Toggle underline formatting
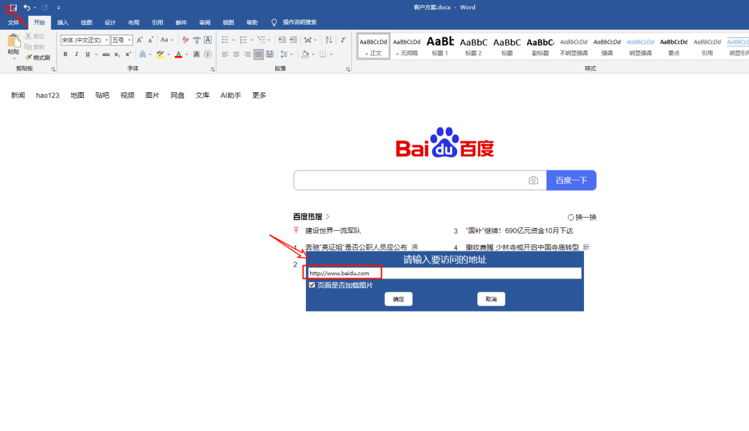This screenshot has height=431, width=749. coord(87,55)
